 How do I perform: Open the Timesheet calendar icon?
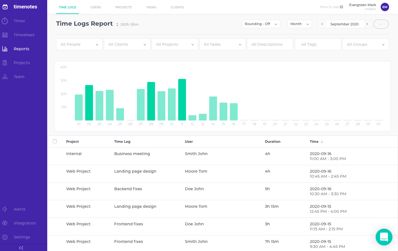pyautogui.click(x=5, y=35)
